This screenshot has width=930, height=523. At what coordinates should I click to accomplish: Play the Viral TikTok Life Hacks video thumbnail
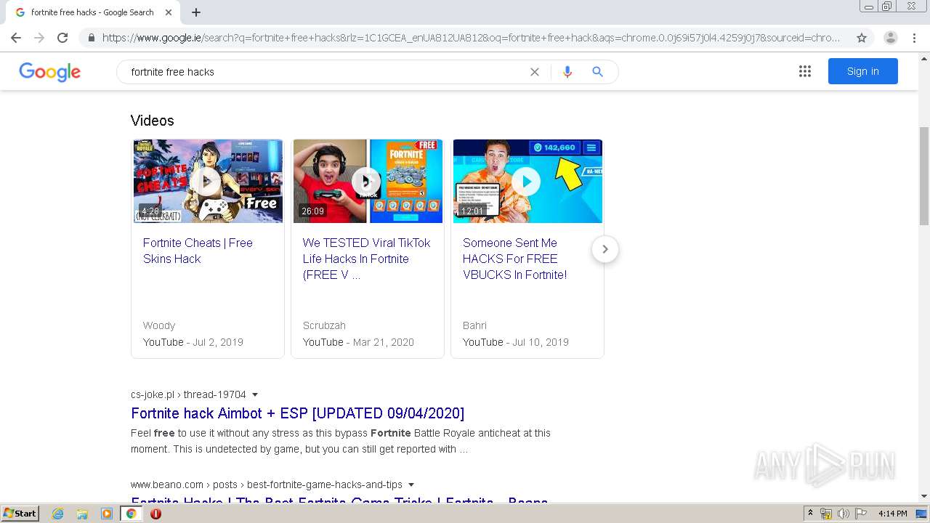[368, 181]
